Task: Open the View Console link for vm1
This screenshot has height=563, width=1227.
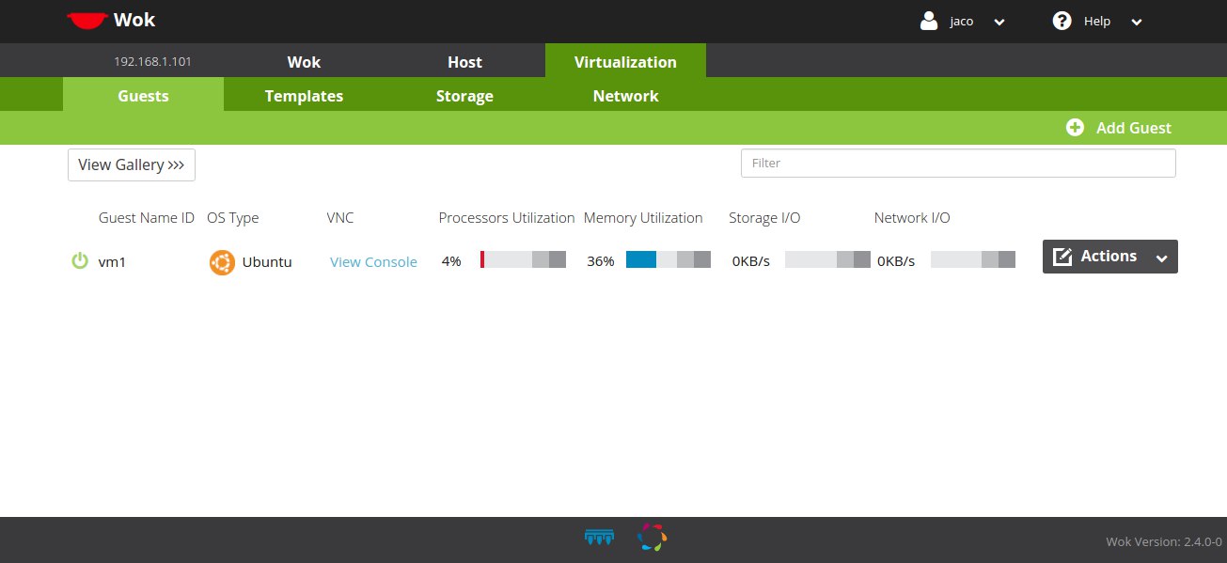Action: pyautogui.click(x=373, y=262)
